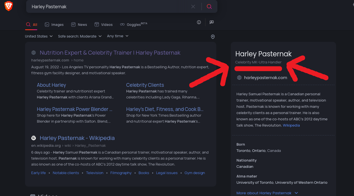Jump to the Gym design section
The width and height of the screenshot is (354, 196).
[195, 173]
